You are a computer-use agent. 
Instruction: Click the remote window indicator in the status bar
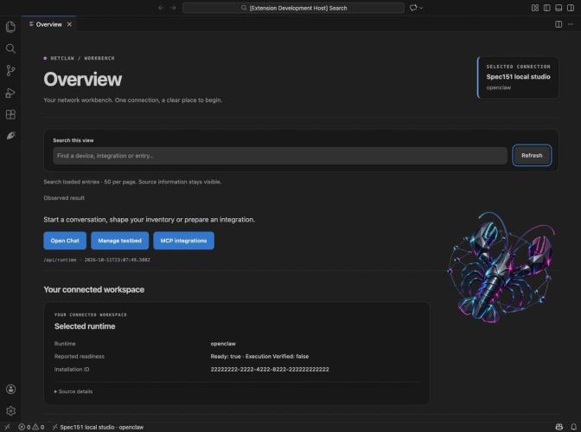(7, 427)
